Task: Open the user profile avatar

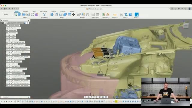Action: point(189,9)
